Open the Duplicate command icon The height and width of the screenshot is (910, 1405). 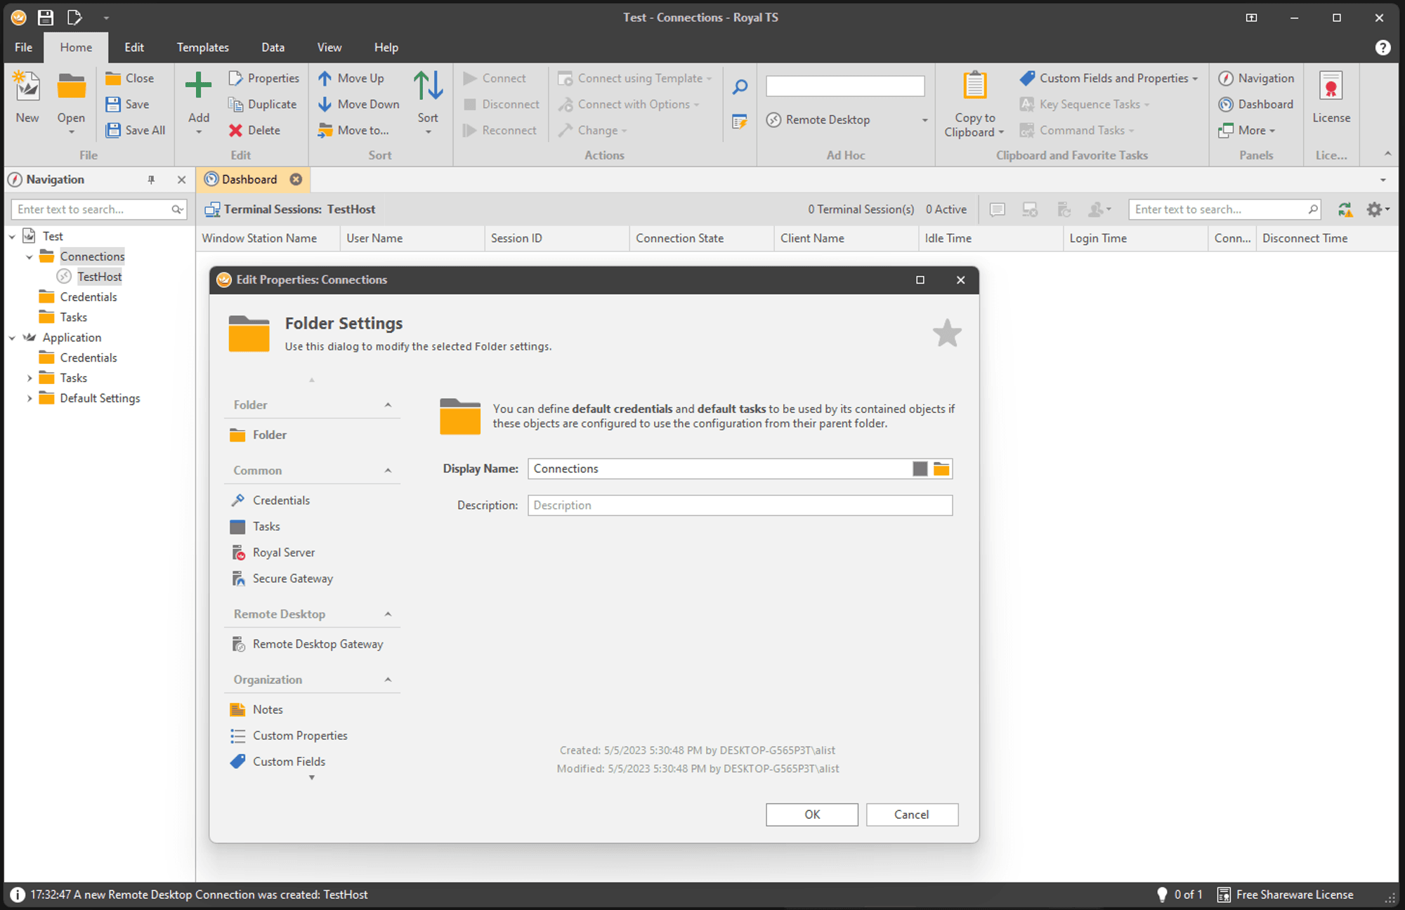point(235,105)
